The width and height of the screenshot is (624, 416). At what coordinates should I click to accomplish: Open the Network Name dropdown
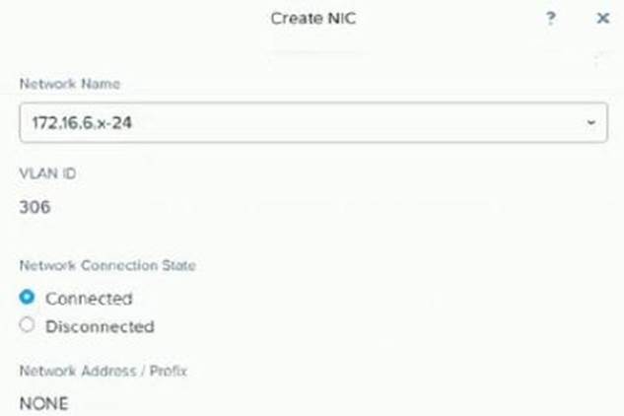(313, 122)
